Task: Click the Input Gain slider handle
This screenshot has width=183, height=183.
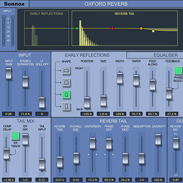Action: tap(9, 74)
